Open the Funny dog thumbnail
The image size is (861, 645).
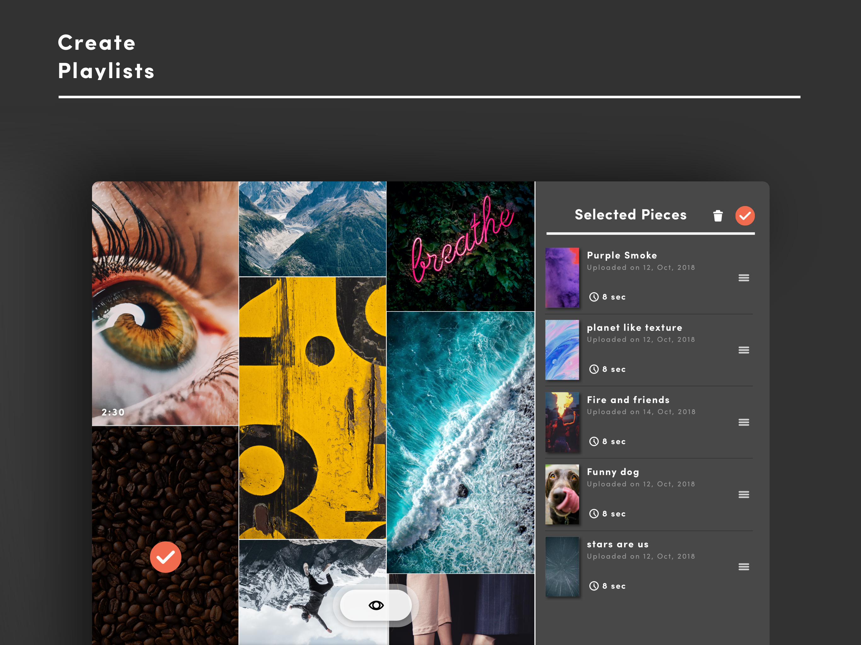pos(562,494)
